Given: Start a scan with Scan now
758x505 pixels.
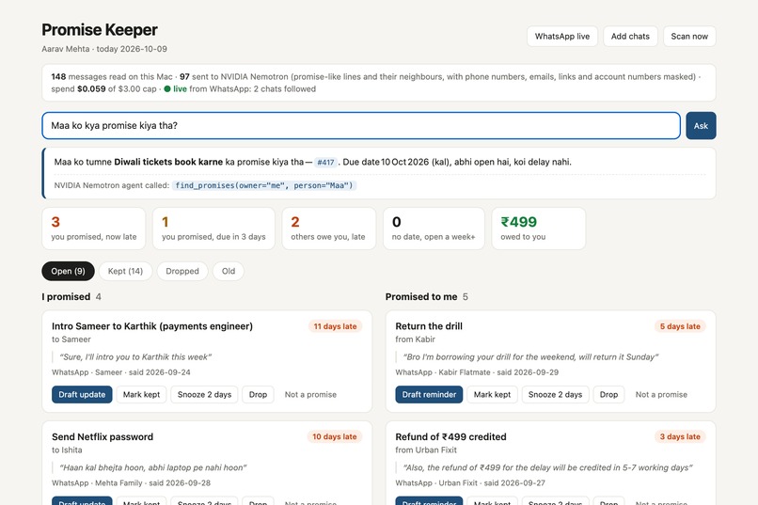Looking at the screenshot, I should click(x=688, y=37).
